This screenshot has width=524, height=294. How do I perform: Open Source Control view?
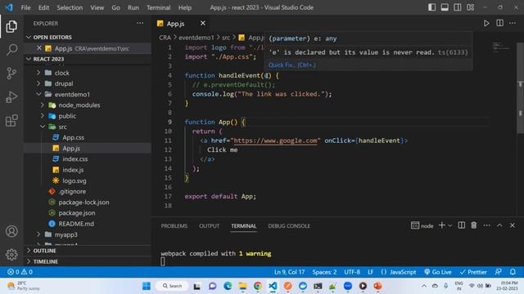tap(11, 73)
